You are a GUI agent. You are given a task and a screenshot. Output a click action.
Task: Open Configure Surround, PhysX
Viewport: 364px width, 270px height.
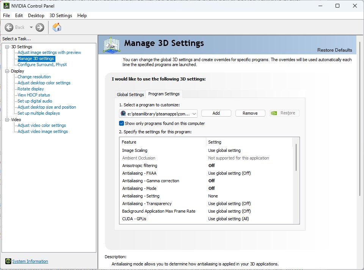42,65
